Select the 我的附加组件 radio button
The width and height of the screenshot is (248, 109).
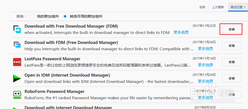click(x=32, y=17)
